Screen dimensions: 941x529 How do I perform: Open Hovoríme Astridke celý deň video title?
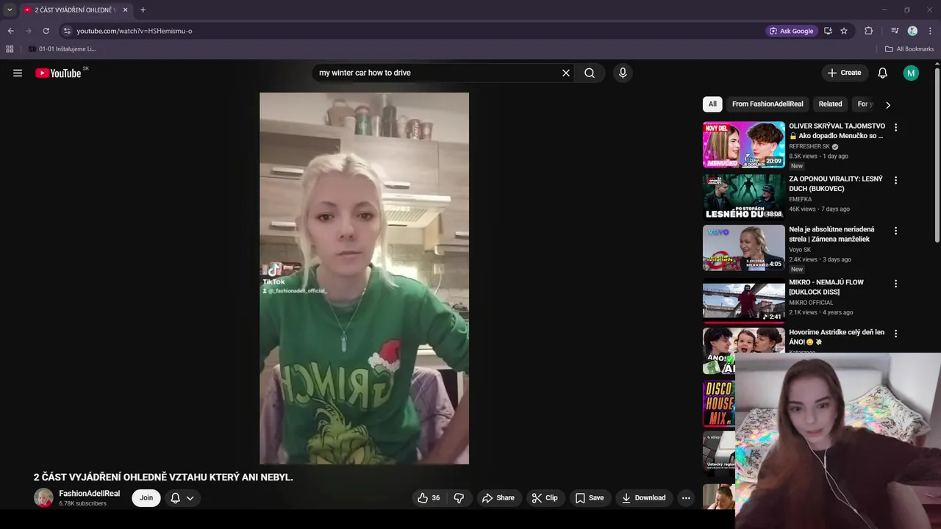[x=837, y=337]
